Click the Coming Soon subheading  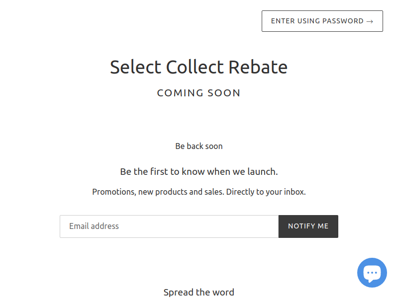point(199,93)
